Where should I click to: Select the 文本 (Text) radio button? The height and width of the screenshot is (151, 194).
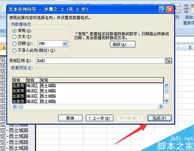[14, 37]
